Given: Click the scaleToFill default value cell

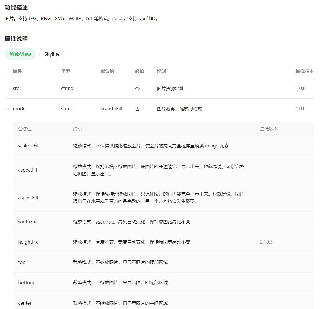Looking at the screenshot, I should click(111, 109).
